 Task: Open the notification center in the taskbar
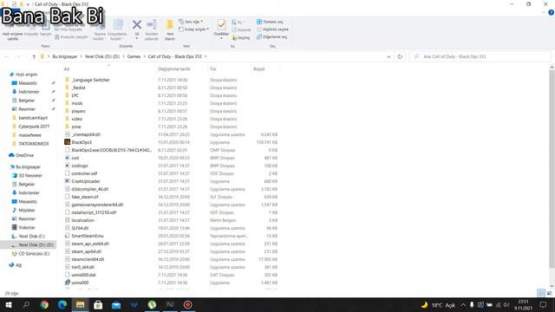[x=544, y=304]
